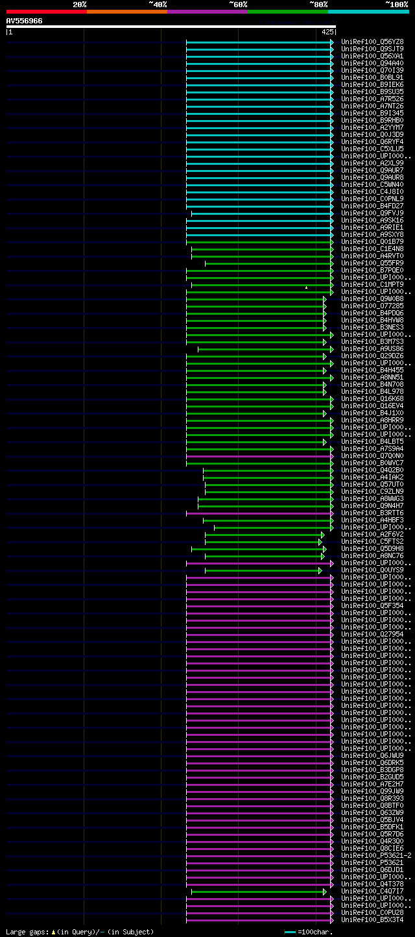Open hit UniRef100_Q6JWU9
Viewport: 415px width, 937px height.
(372, 755)
